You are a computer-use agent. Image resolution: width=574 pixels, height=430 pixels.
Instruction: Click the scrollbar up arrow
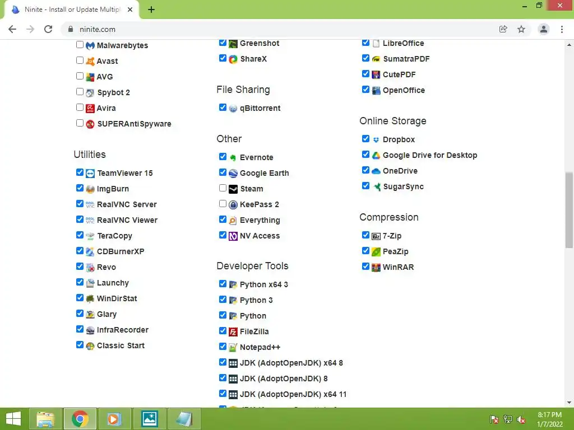point(569,45)
